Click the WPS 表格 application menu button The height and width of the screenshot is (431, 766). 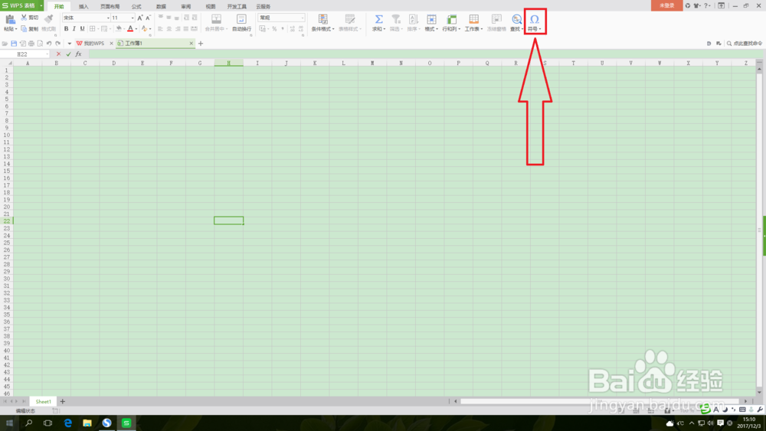click(x=21, y=5)
